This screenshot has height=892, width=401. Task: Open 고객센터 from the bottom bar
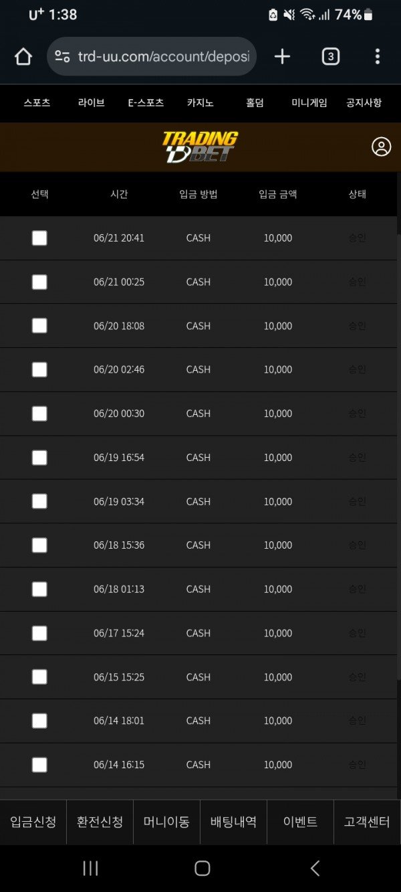(x=367, y=822)
